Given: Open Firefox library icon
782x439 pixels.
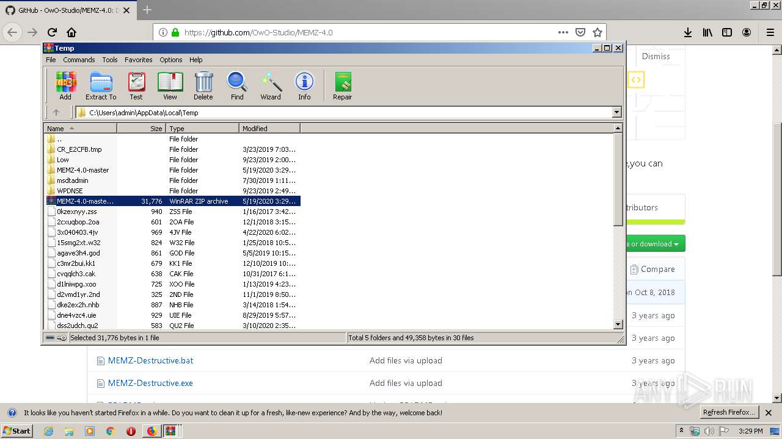Looking at the screenshot, I should (707, 32).
